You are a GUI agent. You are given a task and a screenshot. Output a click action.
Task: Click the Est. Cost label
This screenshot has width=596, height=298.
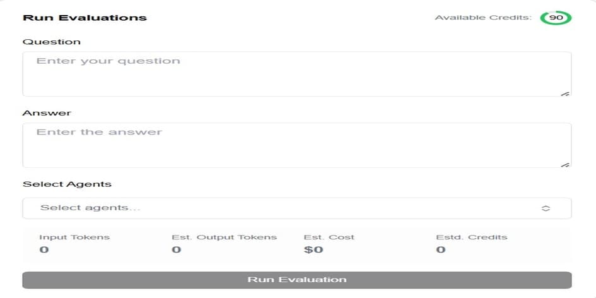pos(329,237)
